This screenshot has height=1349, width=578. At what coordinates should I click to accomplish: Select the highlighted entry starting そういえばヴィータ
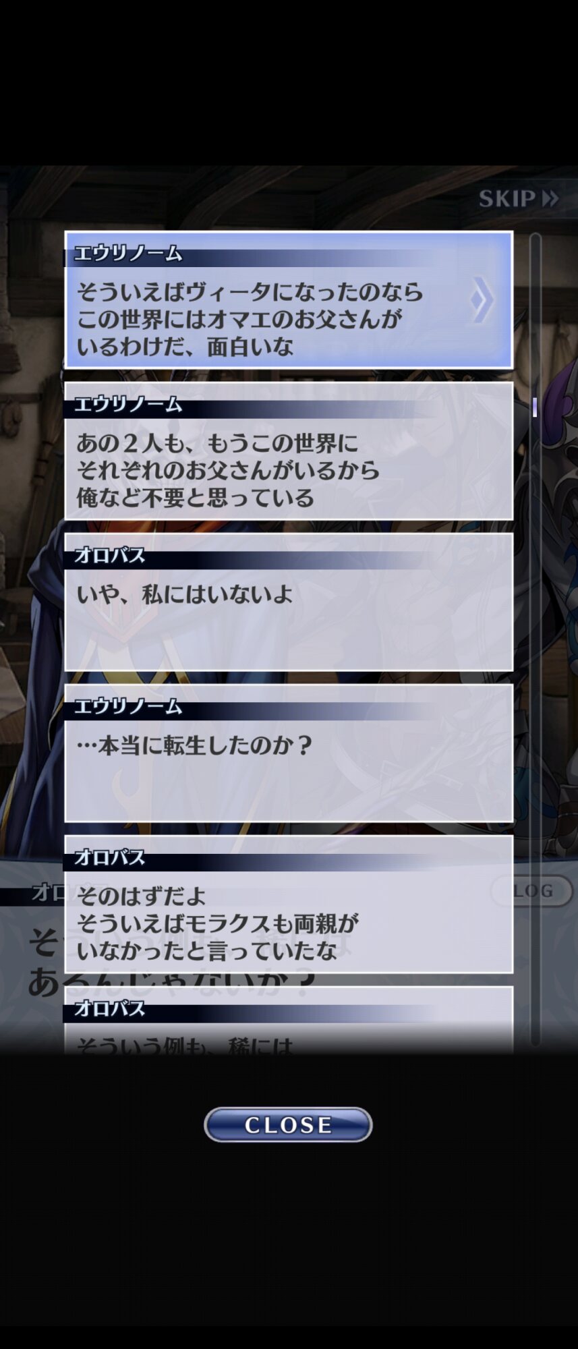tap(289, 300)
